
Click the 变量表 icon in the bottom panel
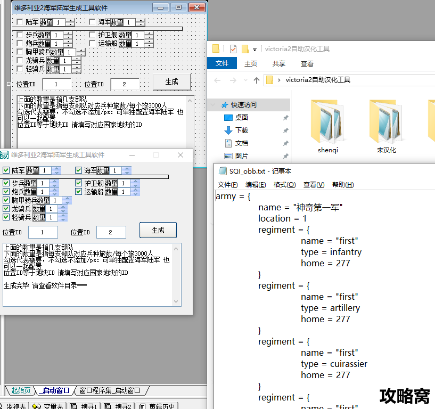point(37,406)
